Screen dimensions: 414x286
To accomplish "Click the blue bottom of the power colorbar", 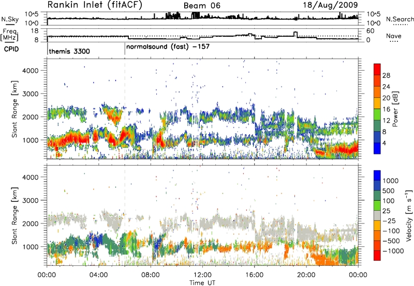I will tap(377, 148).
